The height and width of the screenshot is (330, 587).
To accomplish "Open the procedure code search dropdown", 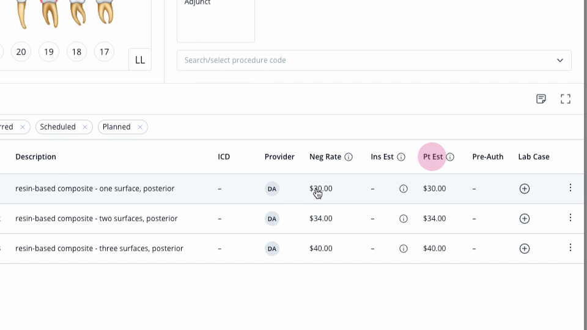I will pos(374,61).
